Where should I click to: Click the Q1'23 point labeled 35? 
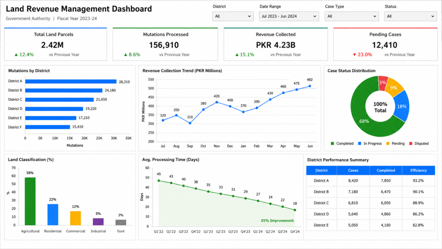208,192
